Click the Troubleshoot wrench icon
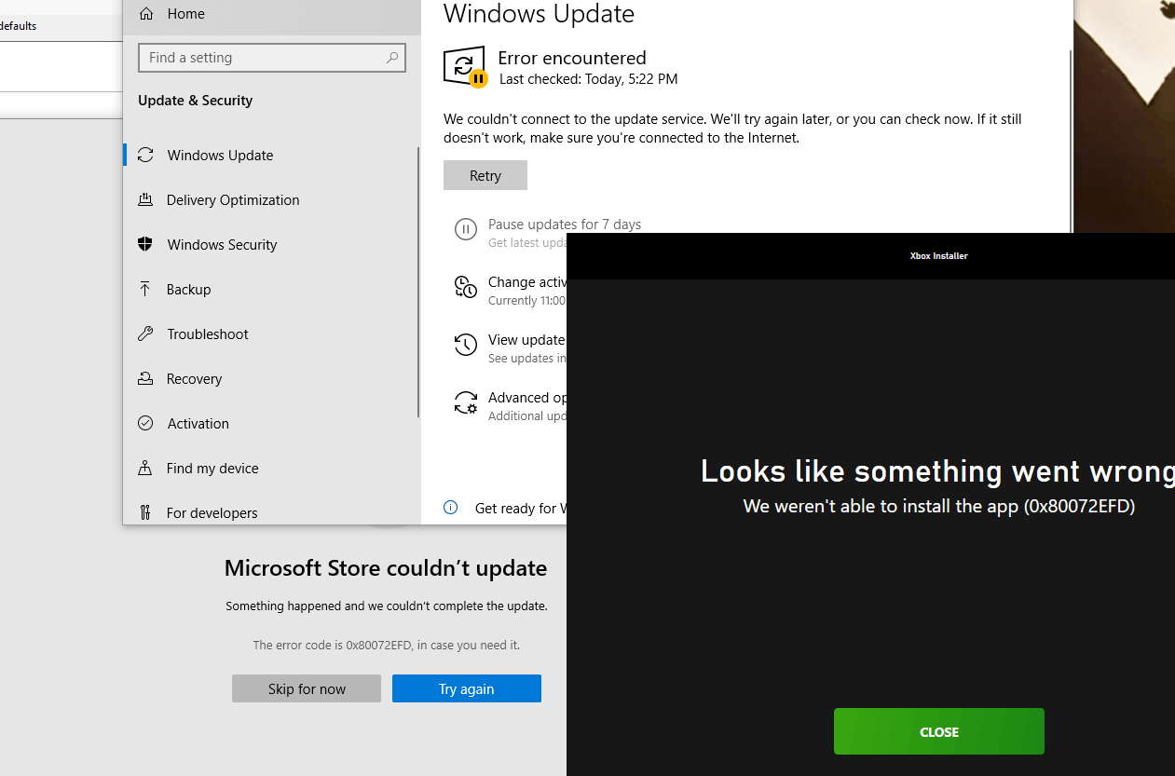Screen dimensions: 1175x776 point(145,334)
